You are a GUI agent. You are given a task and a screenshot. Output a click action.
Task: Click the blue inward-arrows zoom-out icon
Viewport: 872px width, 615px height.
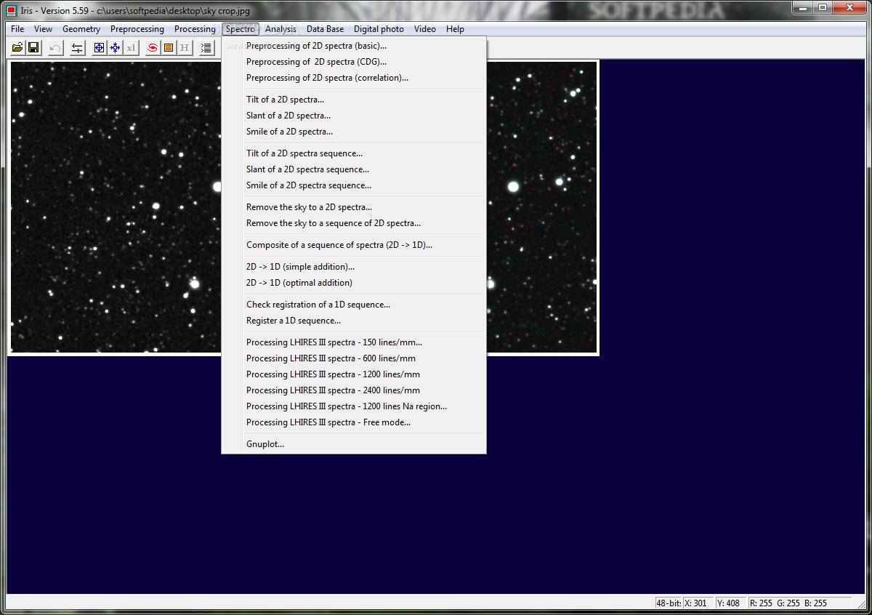pyautogui.click(x=115, y=48)
